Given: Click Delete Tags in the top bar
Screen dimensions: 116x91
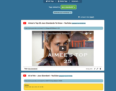Looking at the screenshot, I should [x=63, y=1].
